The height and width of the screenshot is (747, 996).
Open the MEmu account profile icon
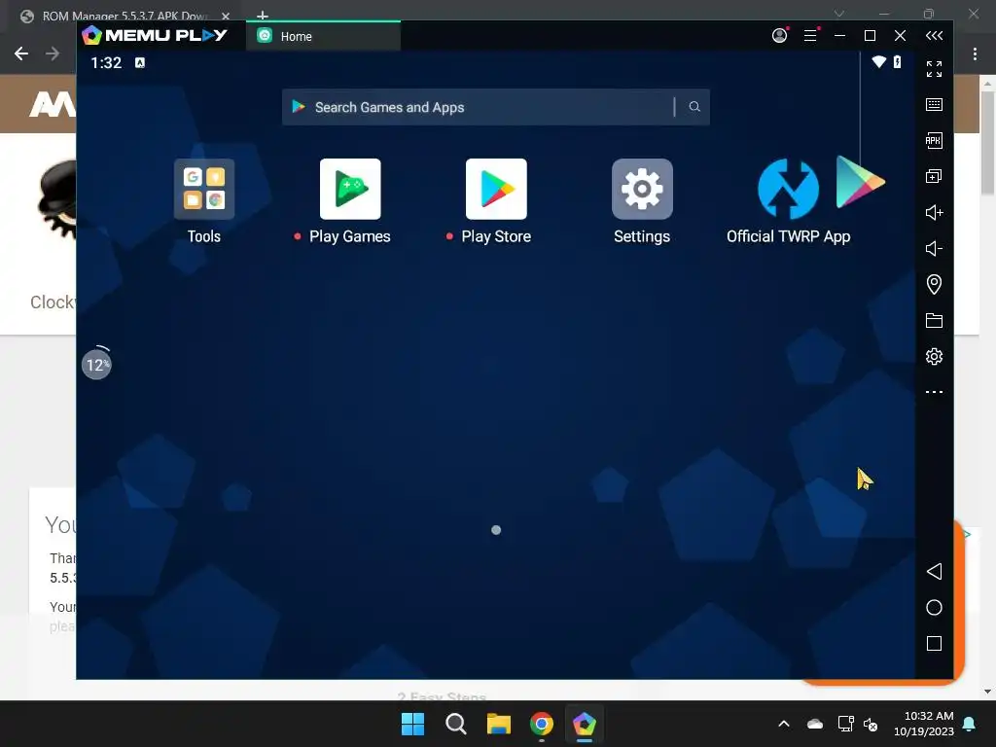pyautogui.click(x=779, y=36)
